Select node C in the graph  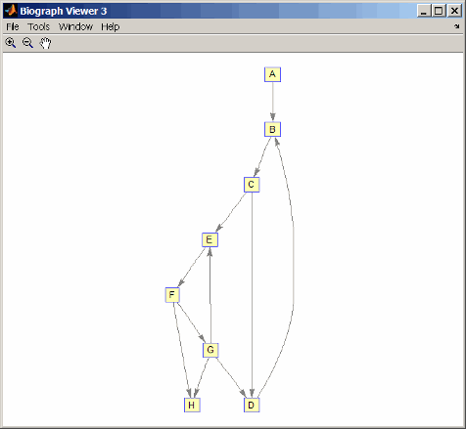point(252,185)
